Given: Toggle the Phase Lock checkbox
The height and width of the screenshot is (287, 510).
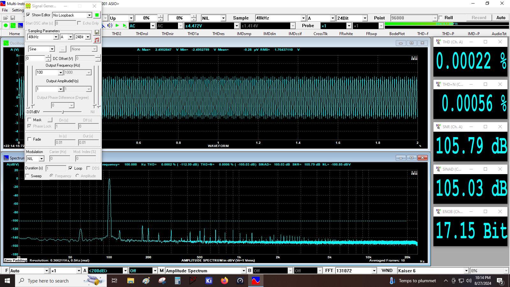Looking at the screenshot, I should click(x=29, y=126).
